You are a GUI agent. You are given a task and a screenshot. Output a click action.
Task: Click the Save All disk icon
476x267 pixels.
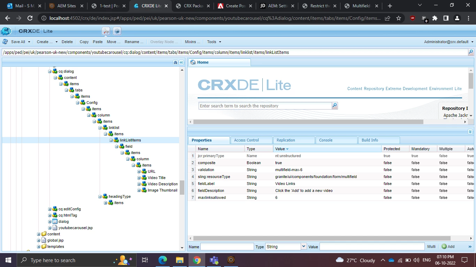coord(5,42)
